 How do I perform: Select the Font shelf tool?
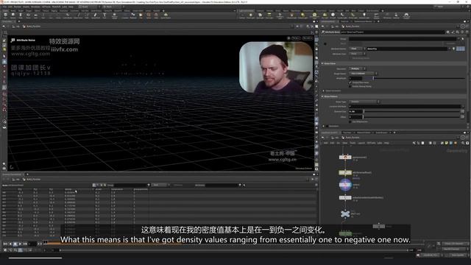pyautogui.click(x=105, y=15)
